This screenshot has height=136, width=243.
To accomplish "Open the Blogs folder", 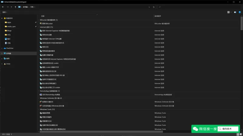I will [8, 31].
